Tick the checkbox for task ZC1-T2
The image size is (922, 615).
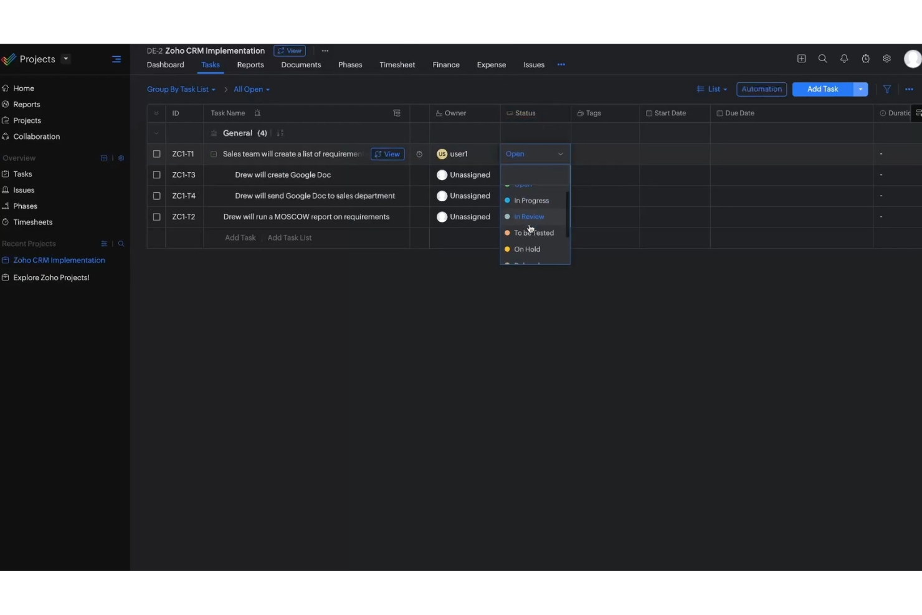click(x=156, y=217)
